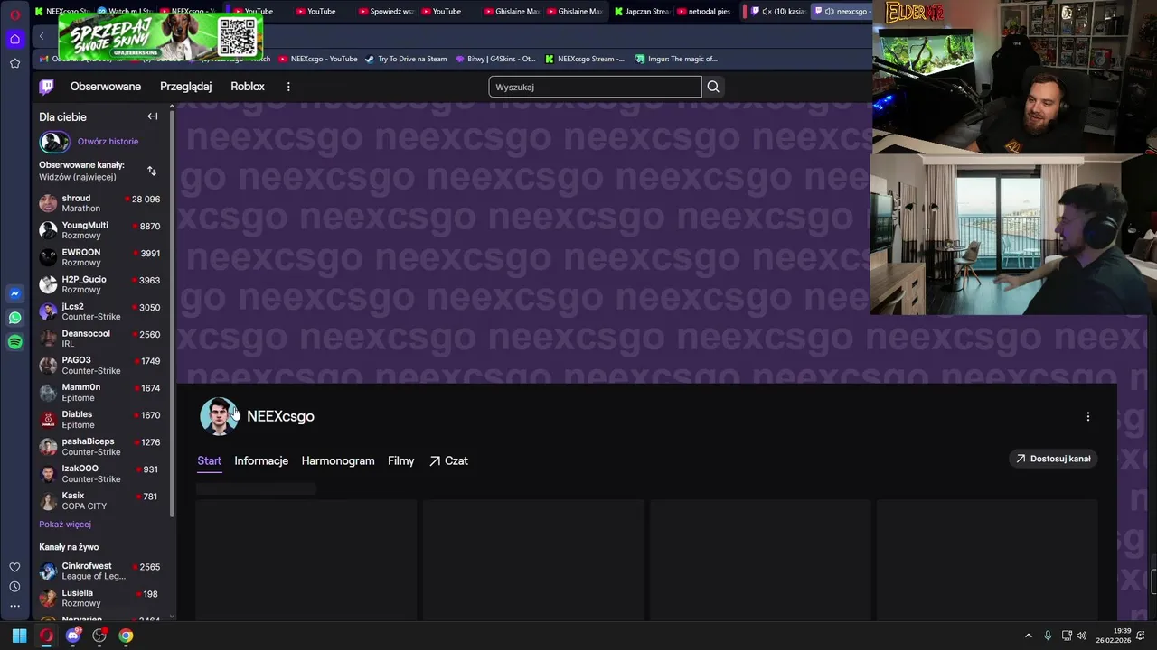Open the Obserwowane menu item
Viewport: 1157px width, 650px height.
pyautogui.click(x=106, y=87)
